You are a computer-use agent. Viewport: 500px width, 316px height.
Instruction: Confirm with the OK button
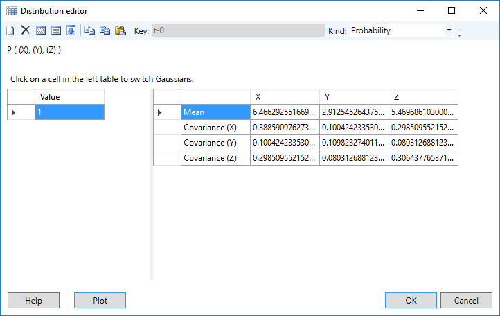click(x=411, y=301)
